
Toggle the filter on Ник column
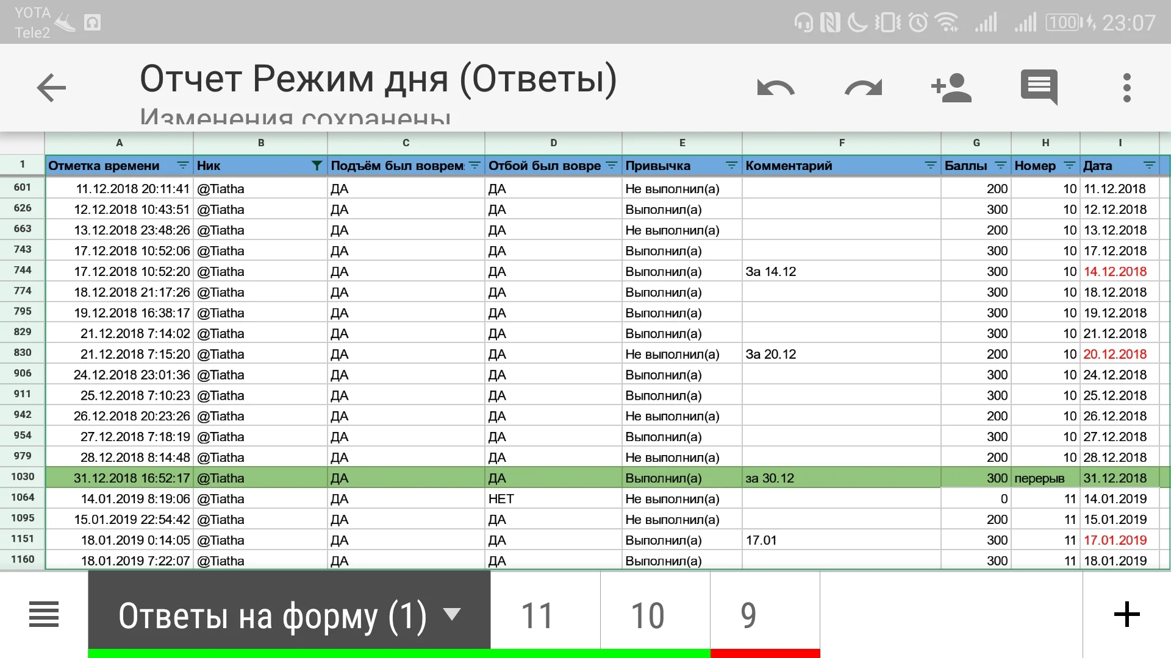point(317,165)
